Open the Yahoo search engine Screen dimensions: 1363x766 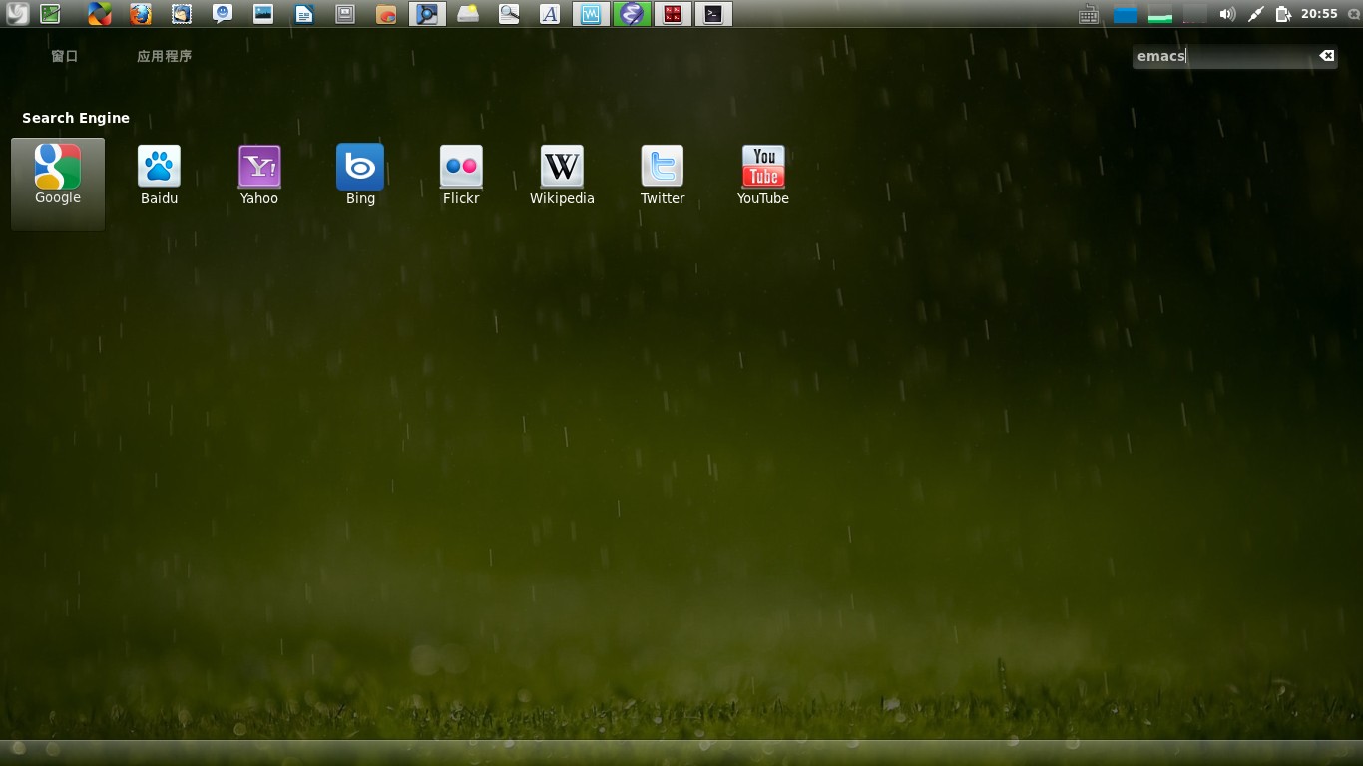(x=259, y=176)
